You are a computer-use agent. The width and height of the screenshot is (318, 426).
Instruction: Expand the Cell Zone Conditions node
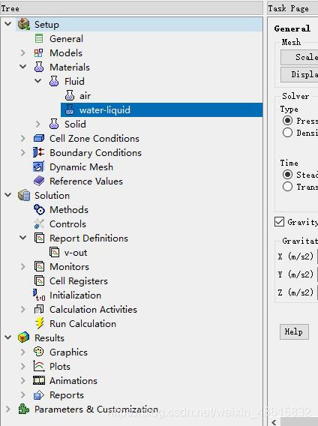pos(22,138)
